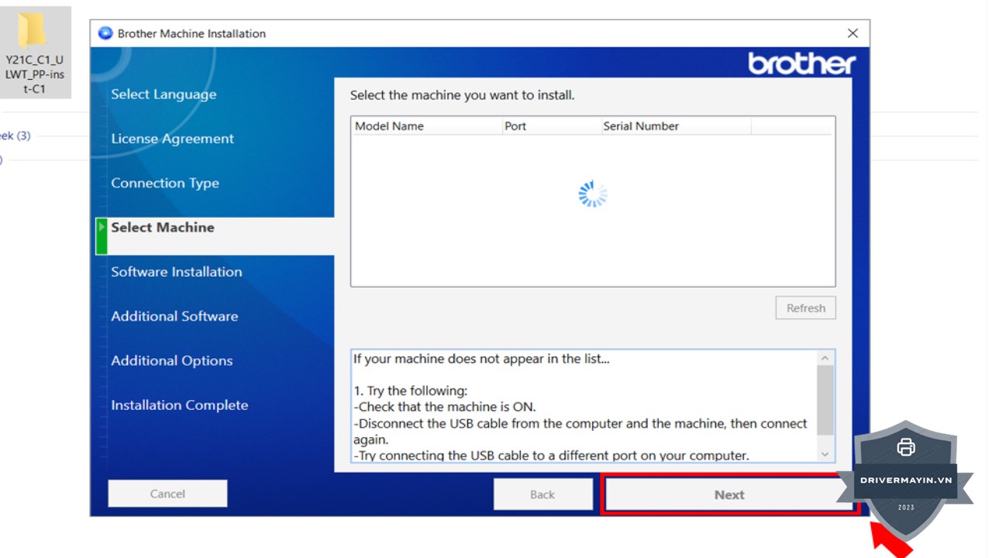
Task: Click the scroll up arrow in help text
Action: click(x=825, y=358)
